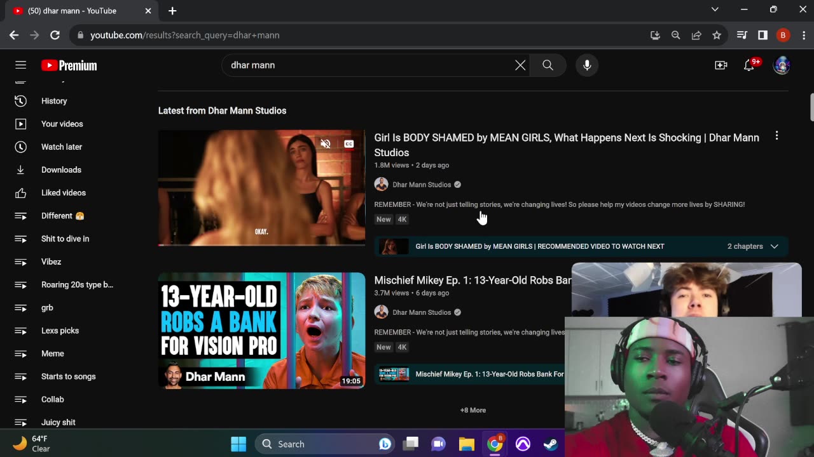Unmute the video preview with the speaker icon

(x=326, y=144)
